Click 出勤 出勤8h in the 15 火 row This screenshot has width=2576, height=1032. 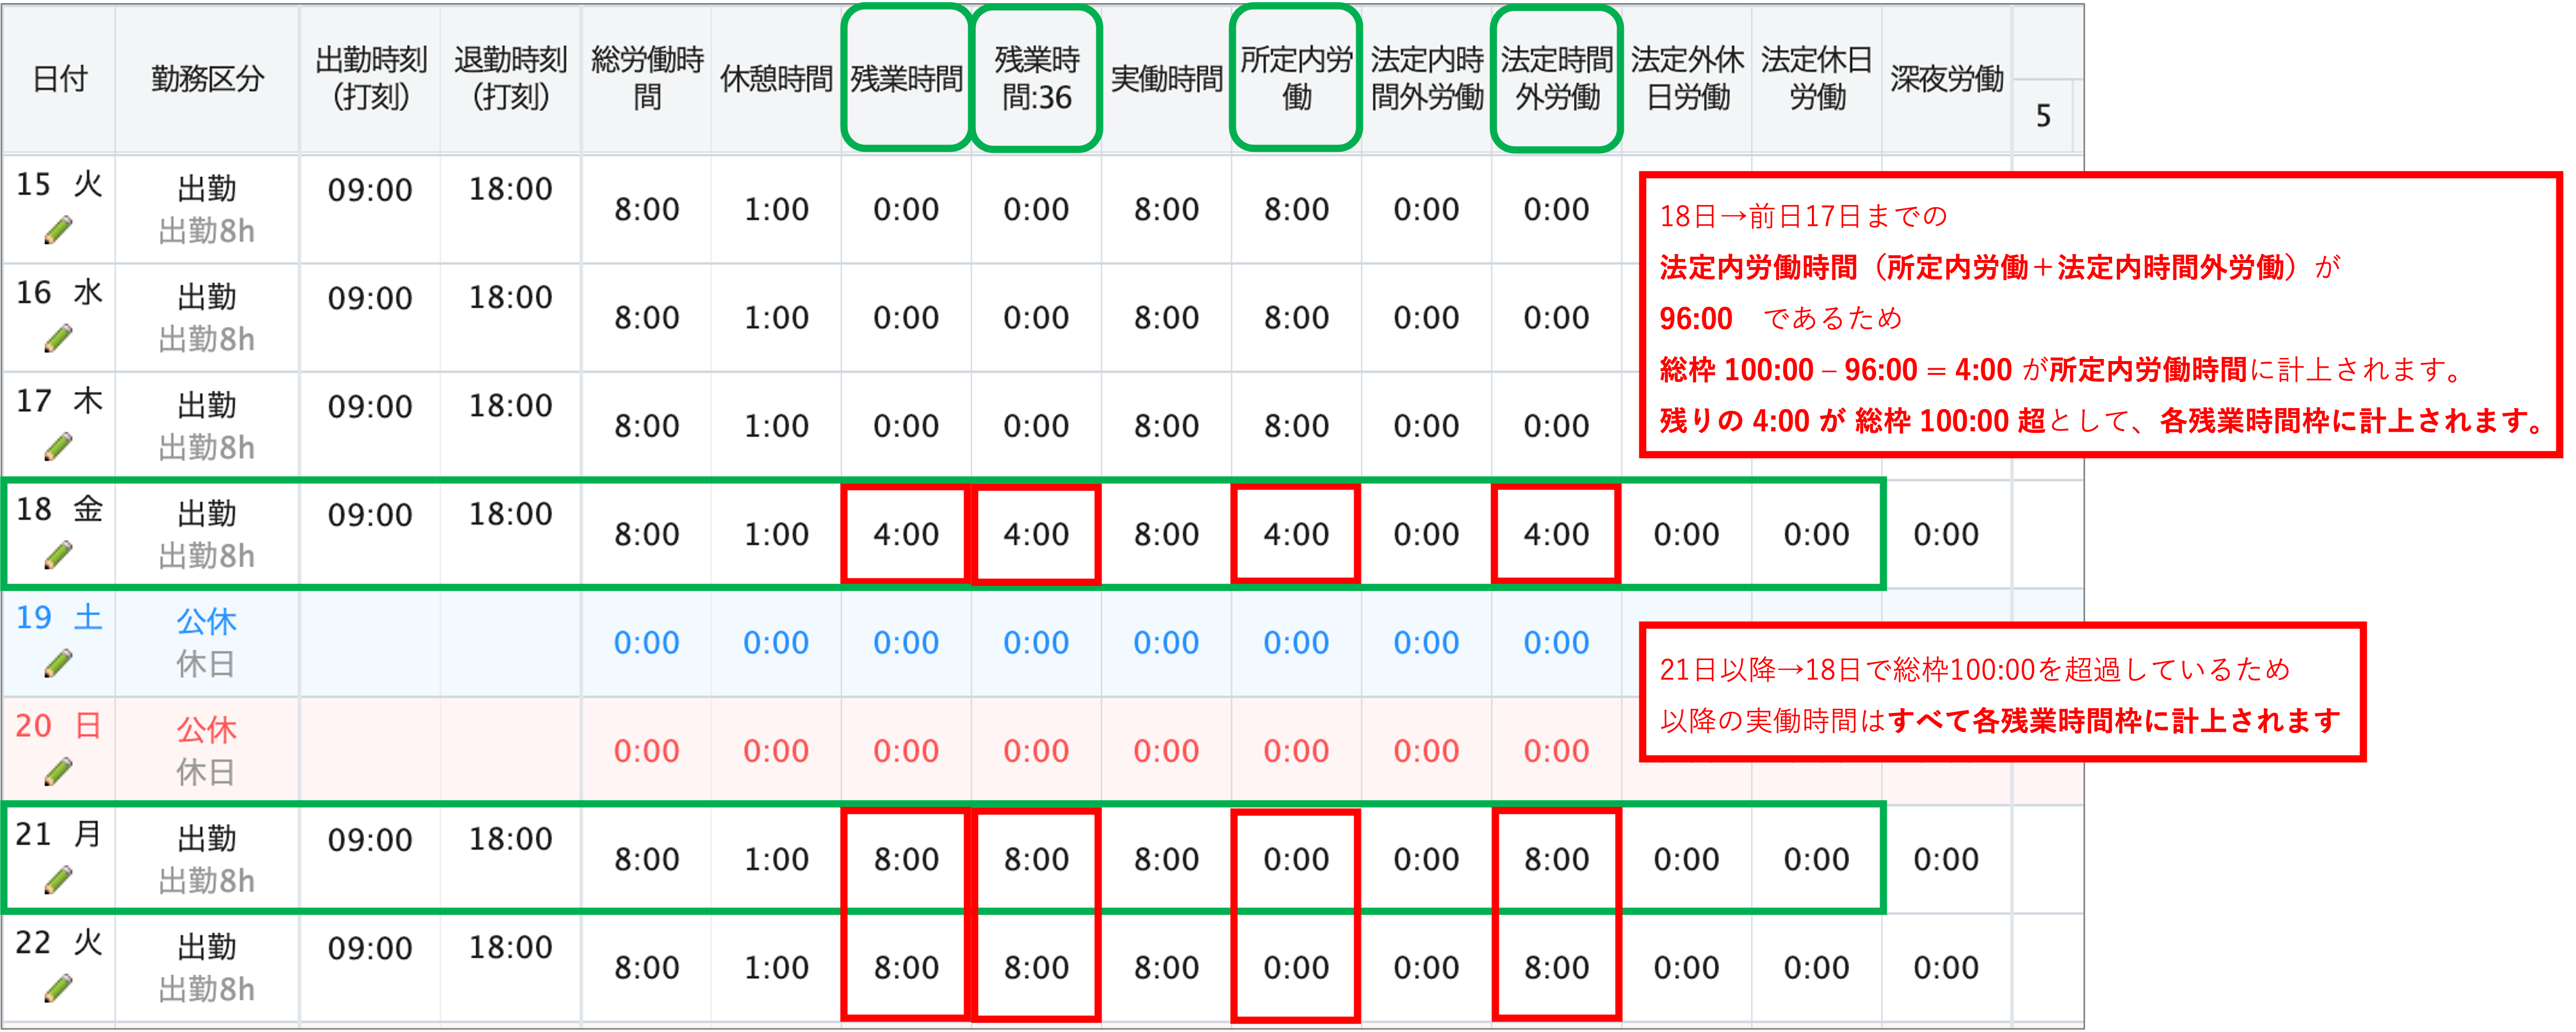click(x=207, y=209)
